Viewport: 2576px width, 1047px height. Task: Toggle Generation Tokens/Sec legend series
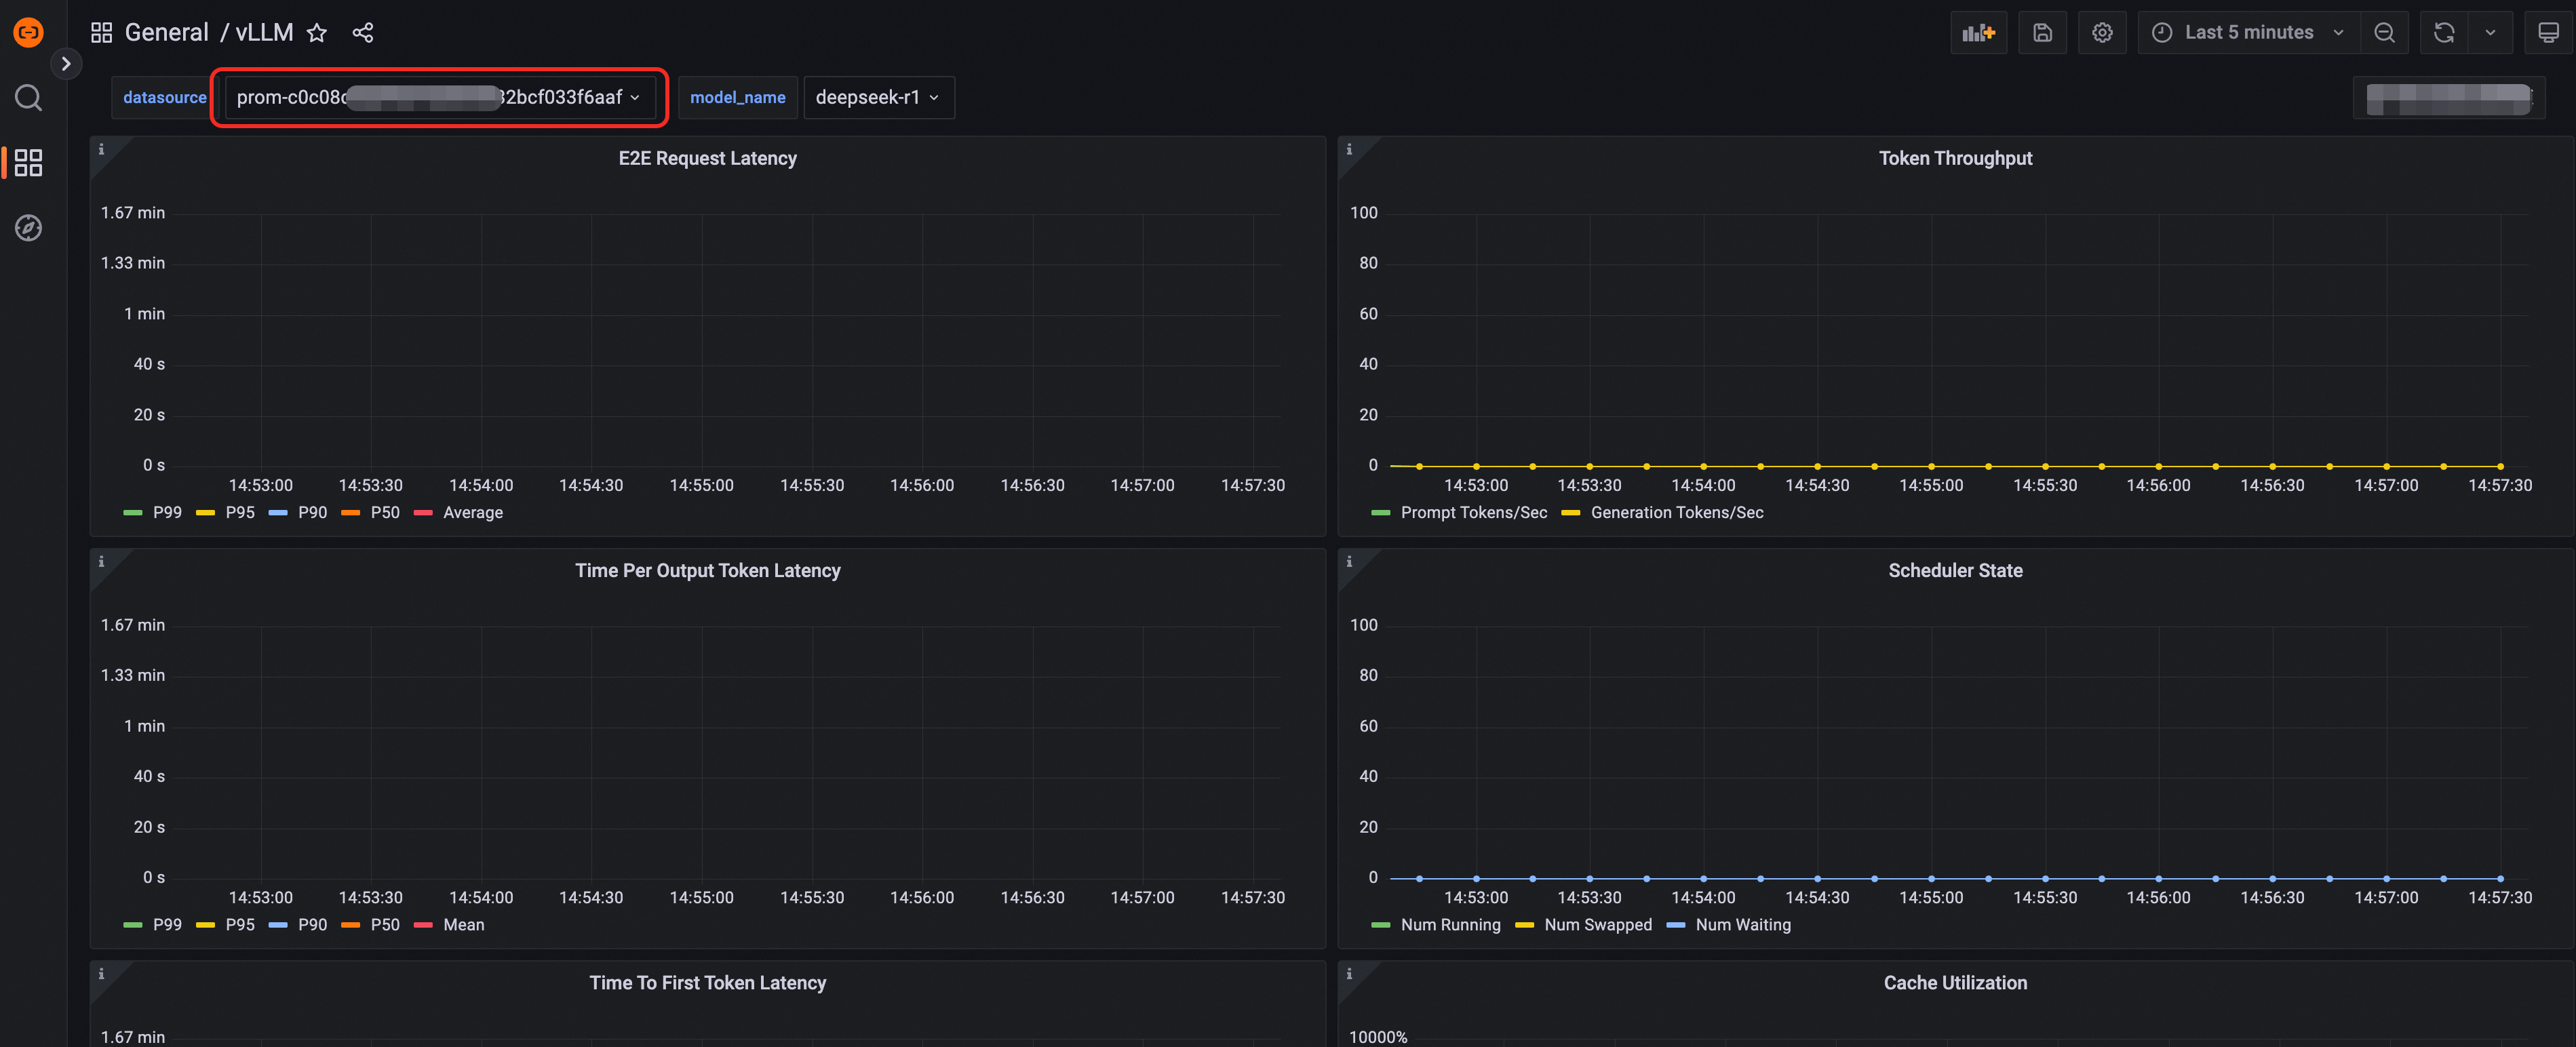tap(1676, 512)
